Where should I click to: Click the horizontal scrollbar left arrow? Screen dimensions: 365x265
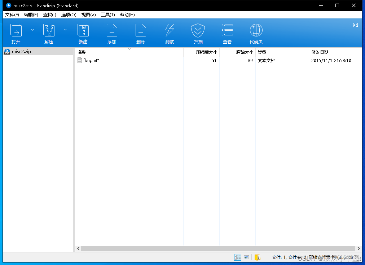click(78, 248)
